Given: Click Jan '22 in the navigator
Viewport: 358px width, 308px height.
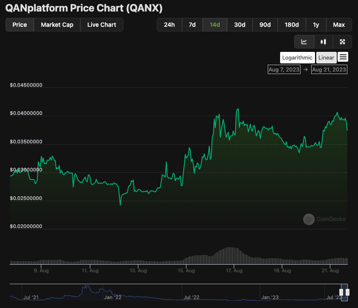Looking at the screenshot, I should [x=113, y=297].
